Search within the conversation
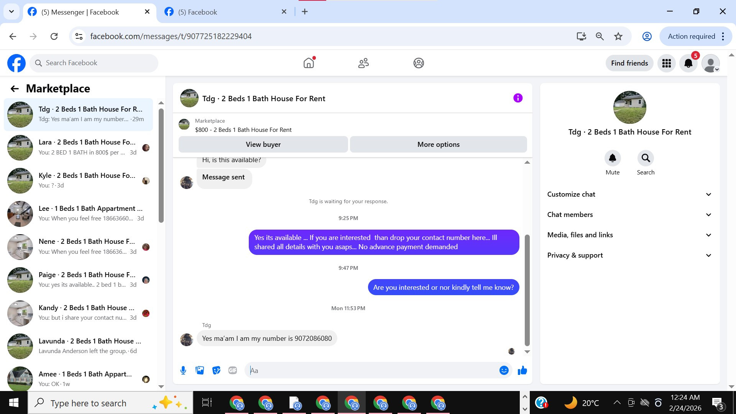Viewport: 736px width, 414px height. 646,158
